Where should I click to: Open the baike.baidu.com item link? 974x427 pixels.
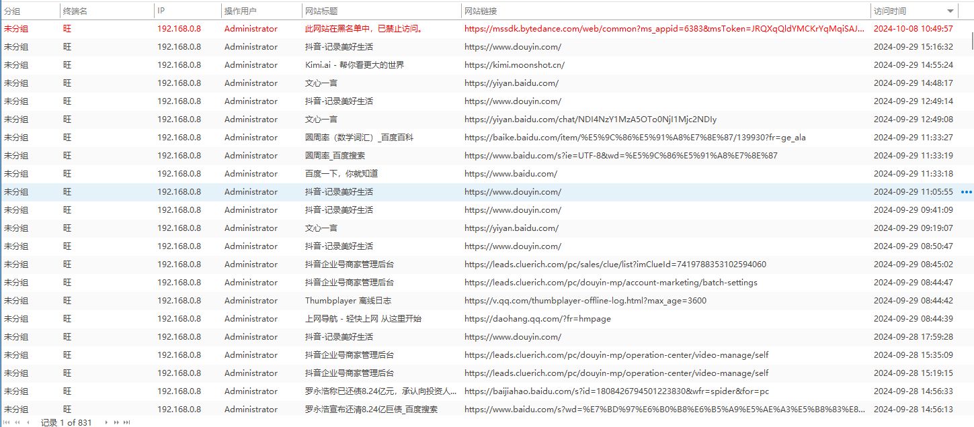[x=635, y=138]
